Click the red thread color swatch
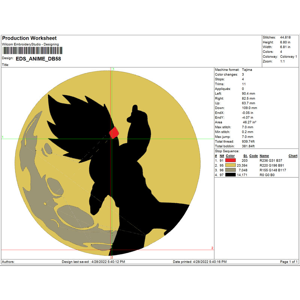 tap(231, 160)
